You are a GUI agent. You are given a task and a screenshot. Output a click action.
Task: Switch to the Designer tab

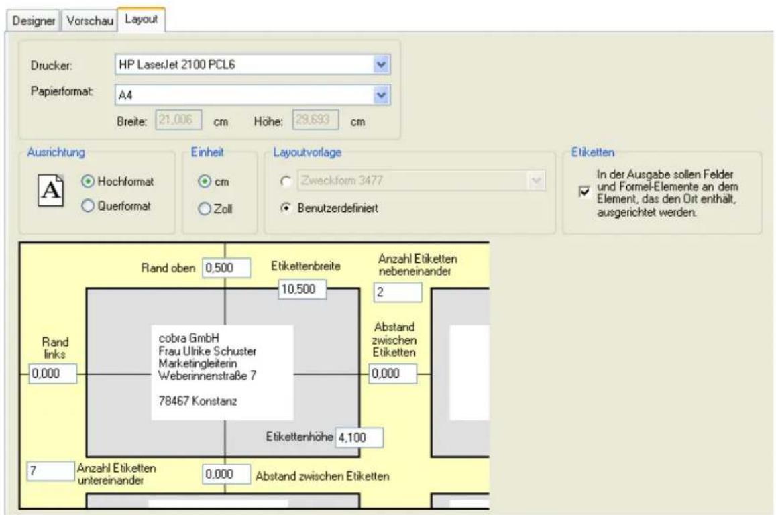point(34,21)
